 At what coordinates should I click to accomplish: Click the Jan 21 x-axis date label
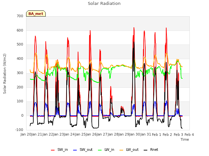(37, 135)
